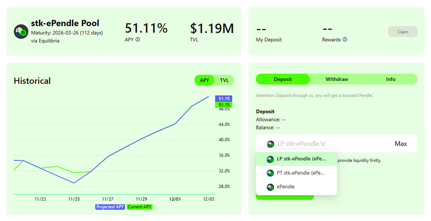This screenshot has height=221, width=431.
Task: Select the Deposit tab
Action: (x=283, y=79)
